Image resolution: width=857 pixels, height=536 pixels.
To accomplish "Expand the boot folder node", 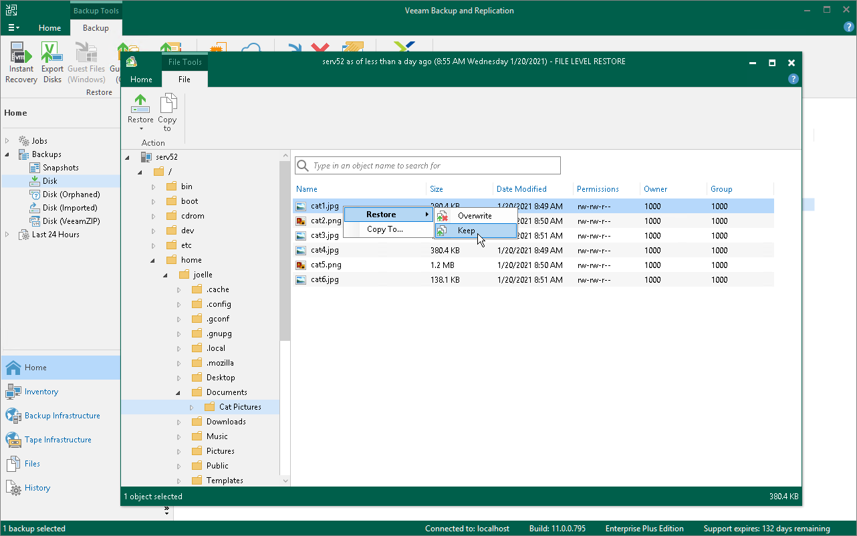I will coord(153,201).
